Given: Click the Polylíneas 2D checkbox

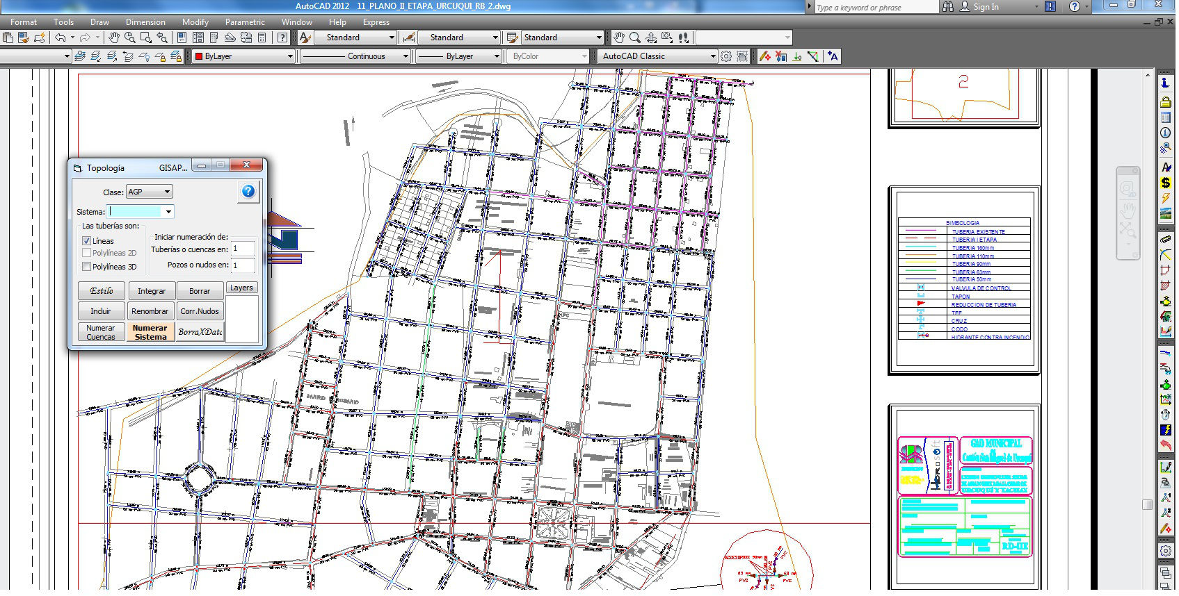Looking at the screenshot, I should coord(87,254).
